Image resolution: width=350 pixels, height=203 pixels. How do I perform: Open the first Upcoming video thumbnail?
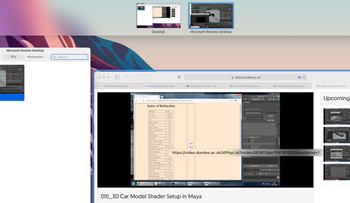[337, 117]
